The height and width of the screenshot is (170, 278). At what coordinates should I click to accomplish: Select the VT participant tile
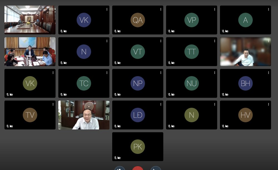[138, 52]
